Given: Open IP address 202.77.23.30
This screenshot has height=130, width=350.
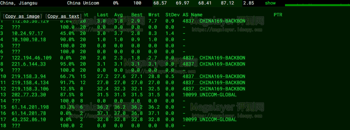Looking at the screenshot, I should click(29, 95).
